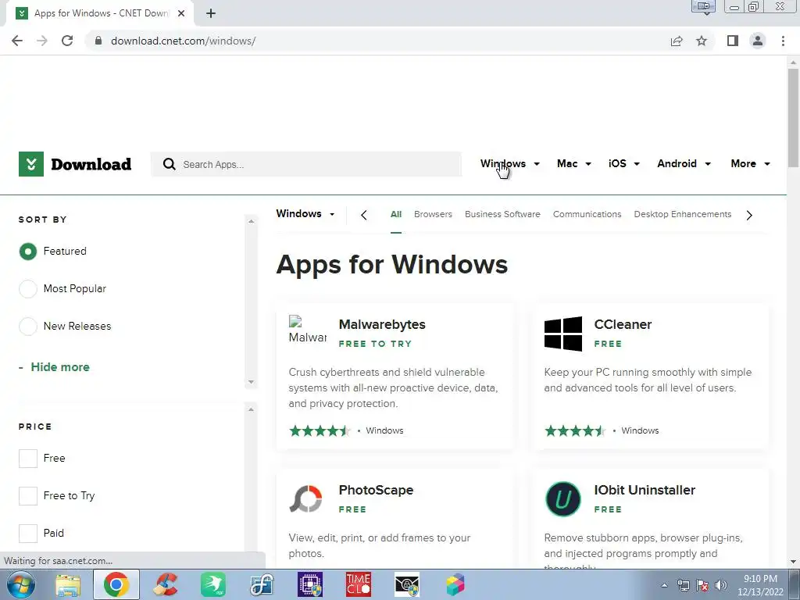Click the volume speaker tray icon
Screen dimensions: 800x600
pos(721,585)
